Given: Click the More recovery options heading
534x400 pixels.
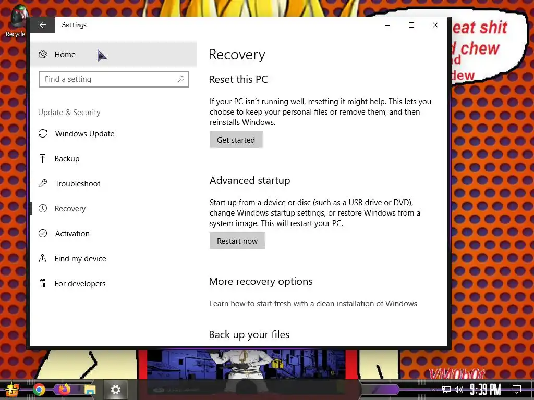Looking at the screenshot, I should coord(261,282).
